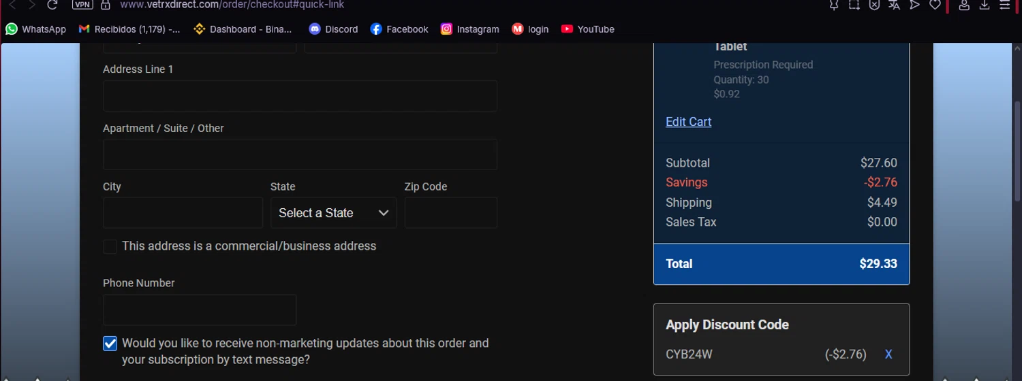Open the ad blocker shield icon
The width and height of the screenshot is (1022, 381).
coord(874,5)
